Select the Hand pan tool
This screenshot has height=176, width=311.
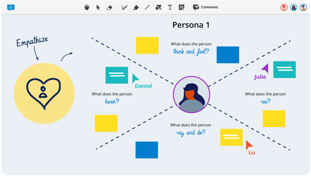[x=87, y=8]
